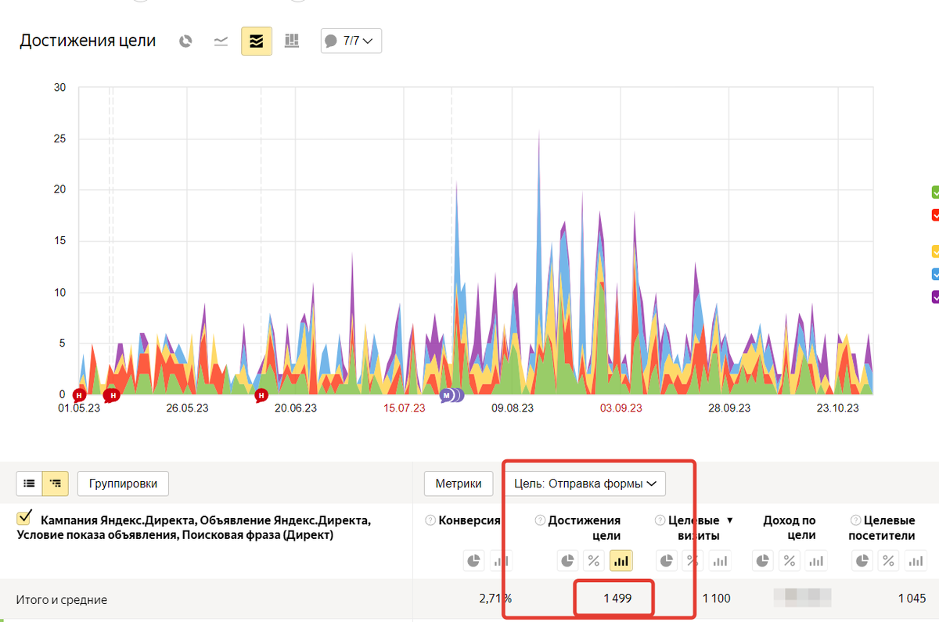
Task: Toggle the green series legend checkbox
Action: [x=935, y=192]
